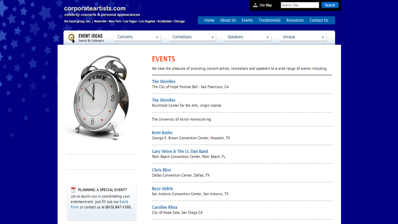Open the Testimonials menu item
Image resolution: width=398 pixels, height=224 pixels.
tap(269, 20)
